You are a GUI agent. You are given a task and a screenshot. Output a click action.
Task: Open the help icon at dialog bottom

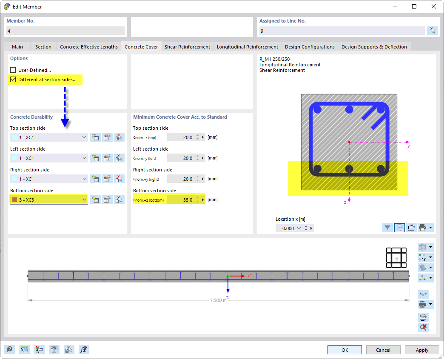(9, 349)
